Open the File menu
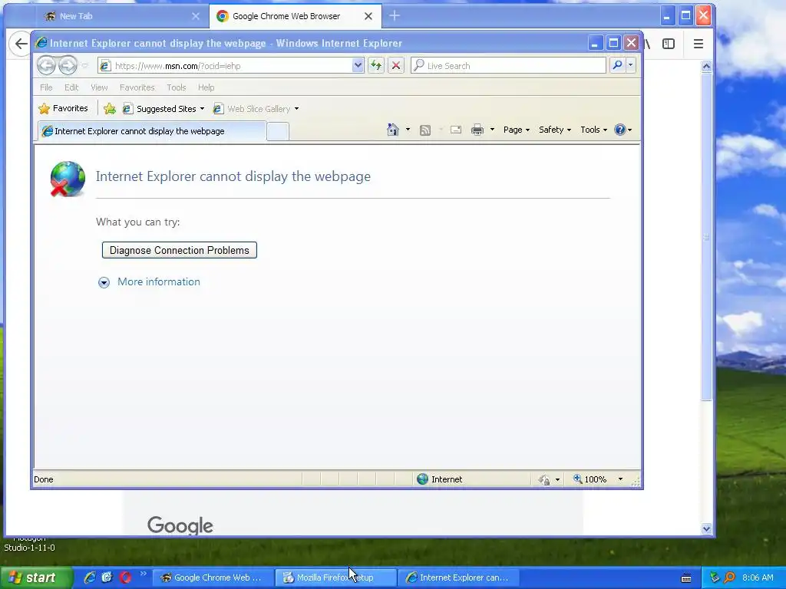786x589 pixels. pyautogui.click(x=46, y=87)
